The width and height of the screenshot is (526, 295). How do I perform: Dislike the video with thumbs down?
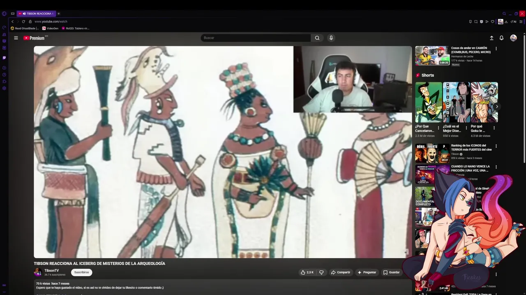point(321,272)
